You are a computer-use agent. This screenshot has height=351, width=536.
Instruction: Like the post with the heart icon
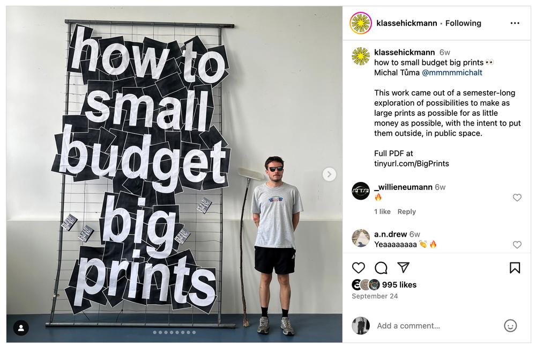358,268
